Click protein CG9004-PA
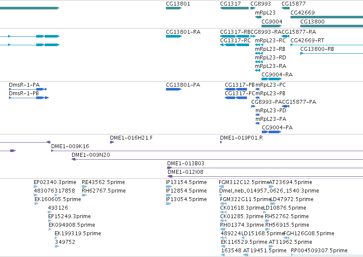The image size is (363, 257). (272, 132)
